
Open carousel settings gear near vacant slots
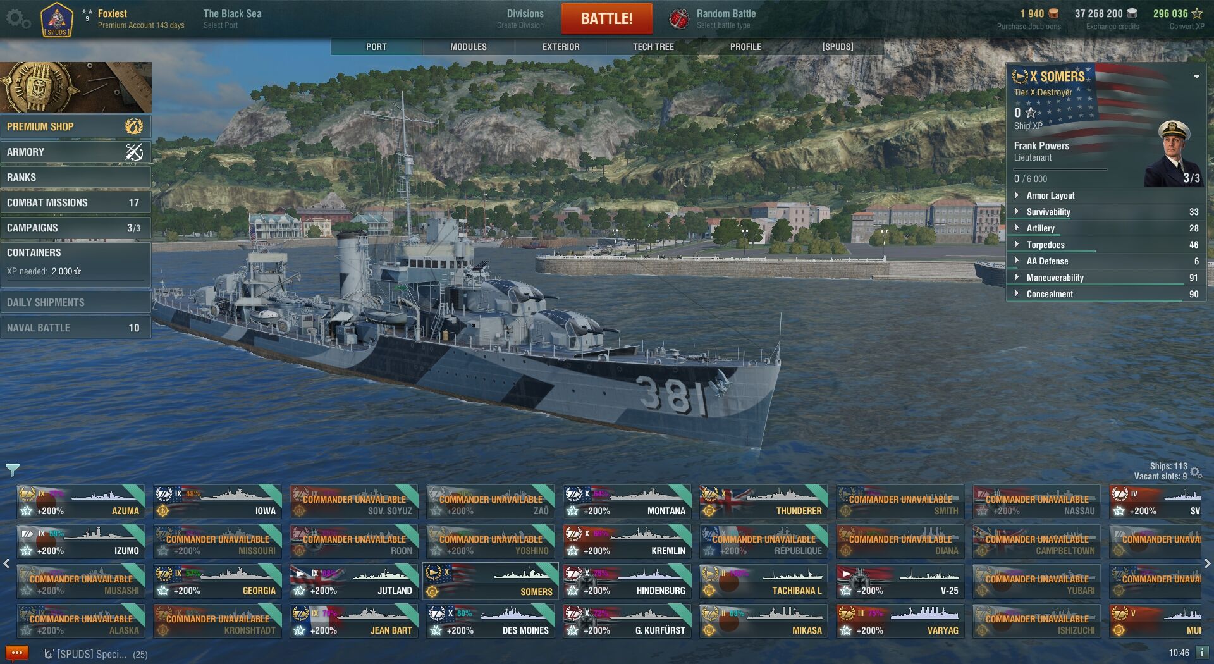pos(1196,472)
